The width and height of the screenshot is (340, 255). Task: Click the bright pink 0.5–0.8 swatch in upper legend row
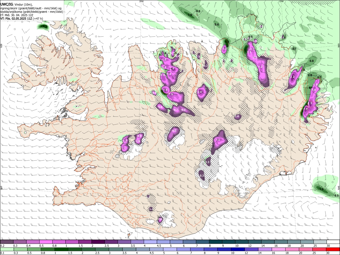pyautogui.click(x=46, y=242)
